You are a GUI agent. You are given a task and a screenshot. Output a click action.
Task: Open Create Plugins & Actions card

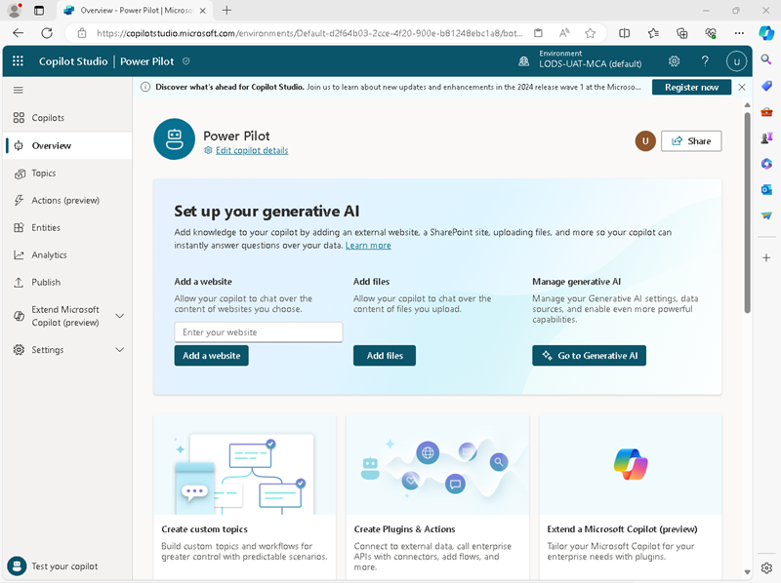click(437, 497)
